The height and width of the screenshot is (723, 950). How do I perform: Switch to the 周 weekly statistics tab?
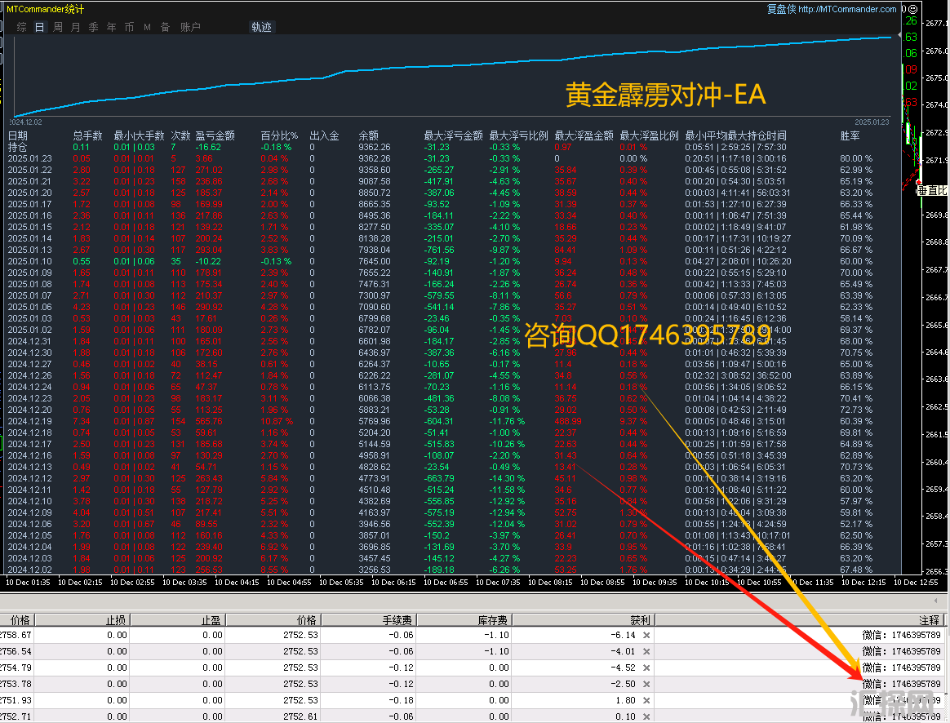pos(58,27)
